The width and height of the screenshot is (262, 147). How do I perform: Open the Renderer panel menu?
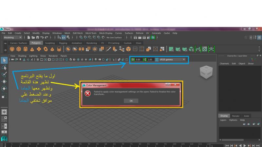(x=53, y=56)
